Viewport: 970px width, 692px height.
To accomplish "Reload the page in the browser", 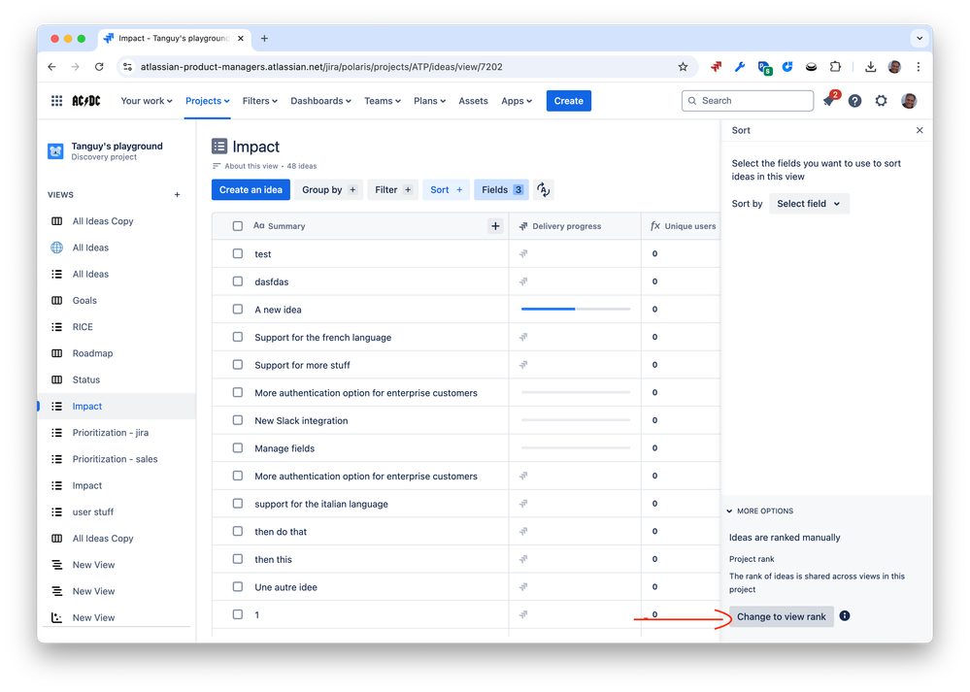I will coord(99,67).
